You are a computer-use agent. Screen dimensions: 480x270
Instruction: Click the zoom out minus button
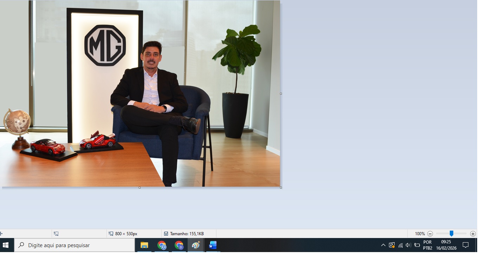[x=430, y=234]
